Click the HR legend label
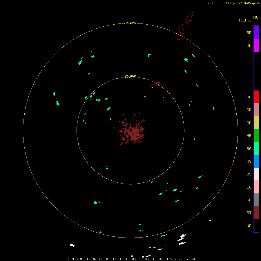Image resolution: width=261 pixels, height=261 pixels. tap(249, 136)
